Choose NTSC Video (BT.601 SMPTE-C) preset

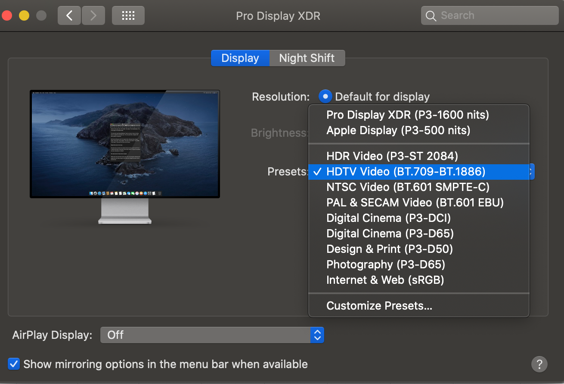[419, 187]
